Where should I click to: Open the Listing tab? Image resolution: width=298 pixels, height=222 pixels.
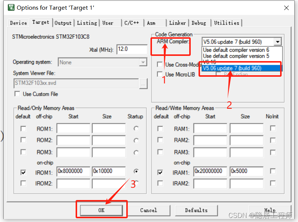pyautogui.click(x=87, y=23)
